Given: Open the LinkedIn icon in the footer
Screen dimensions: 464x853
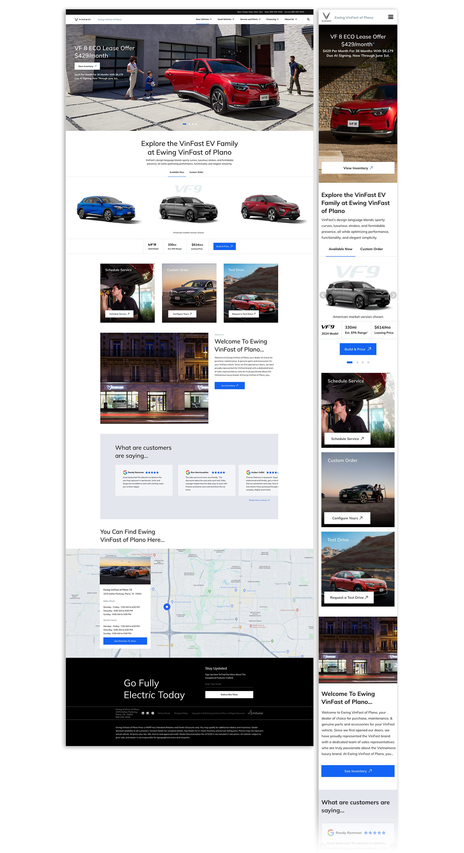Looking at the screenshot, I should 143,713.
